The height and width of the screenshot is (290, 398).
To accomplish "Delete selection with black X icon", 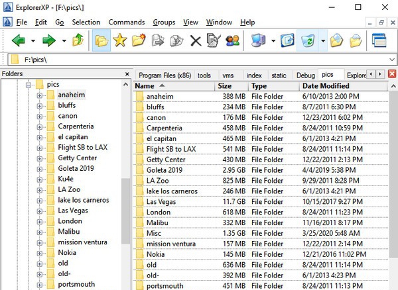I will click(196, 40).
